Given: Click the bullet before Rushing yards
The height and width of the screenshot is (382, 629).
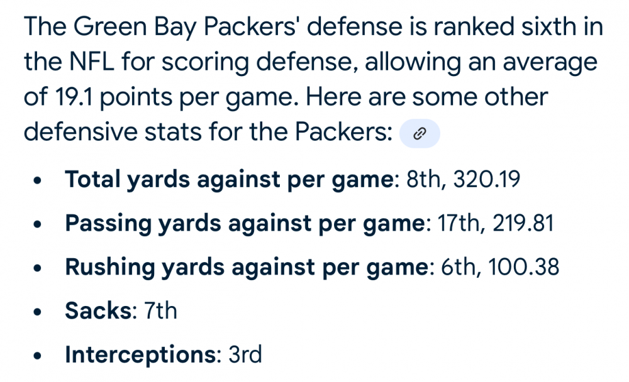Looking at the screenshot, I should click(x=39, y=269).
